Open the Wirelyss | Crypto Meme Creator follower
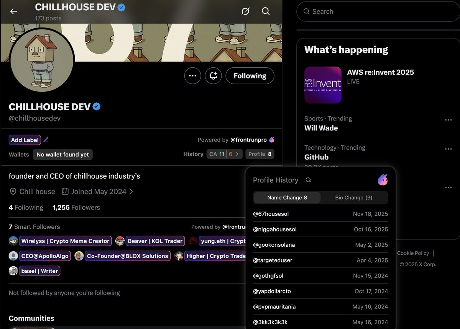The image size is (460, 329). click(x=66, y=241)
